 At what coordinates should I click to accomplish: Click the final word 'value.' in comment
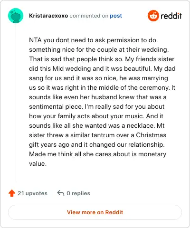tap(38, 164)
